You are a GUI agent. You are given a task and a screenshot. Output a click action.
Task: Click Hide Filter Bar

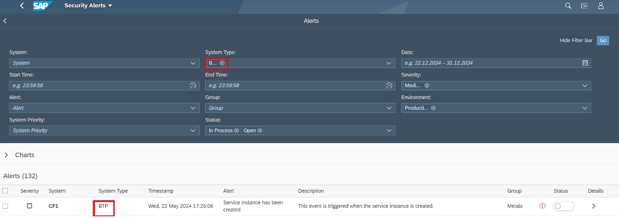(576, 40)
